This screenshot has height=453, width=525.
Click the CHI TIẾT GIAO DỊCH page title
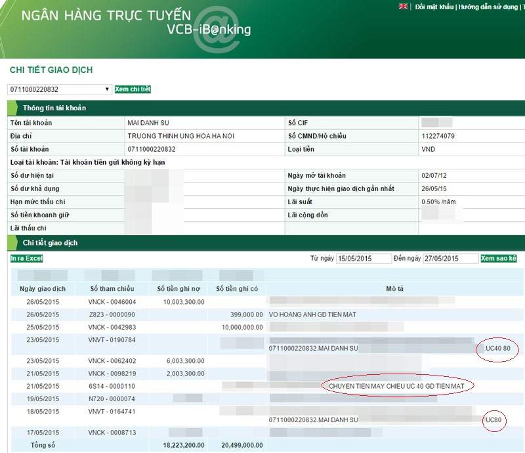point(51,70)
